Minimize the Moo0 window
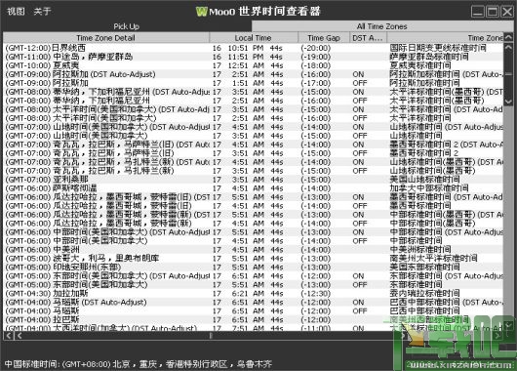Viewport: 517px width, 371px height. point(477,12)
